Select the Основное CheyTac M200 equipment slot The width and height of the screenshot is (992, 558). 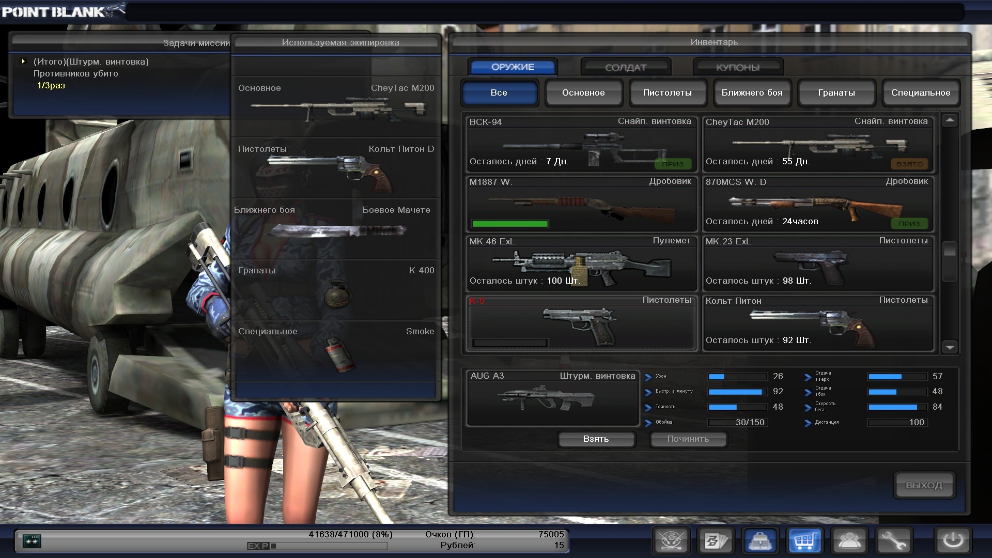click(336, 106)
